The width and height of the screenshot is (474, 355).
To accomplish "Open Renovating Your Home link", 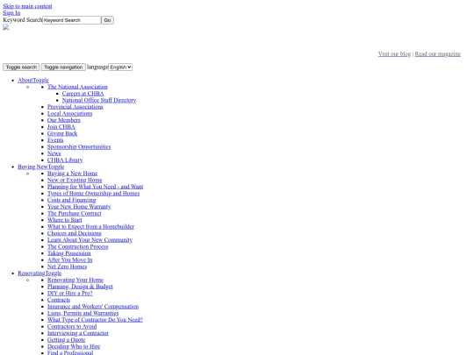I will click(75, 280).
